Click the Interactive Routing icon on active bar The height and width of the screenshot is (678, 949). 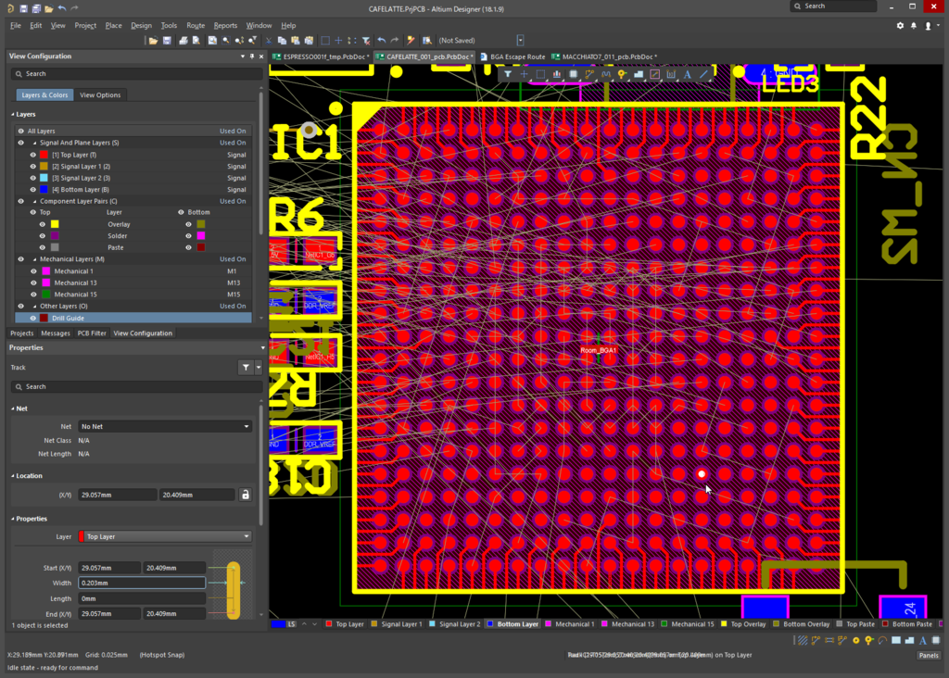pyautogui.click(x=589, y=74)
